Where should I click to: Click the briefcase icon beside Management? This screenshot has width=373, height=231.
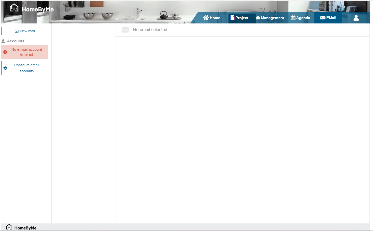(x=258, y=18)
